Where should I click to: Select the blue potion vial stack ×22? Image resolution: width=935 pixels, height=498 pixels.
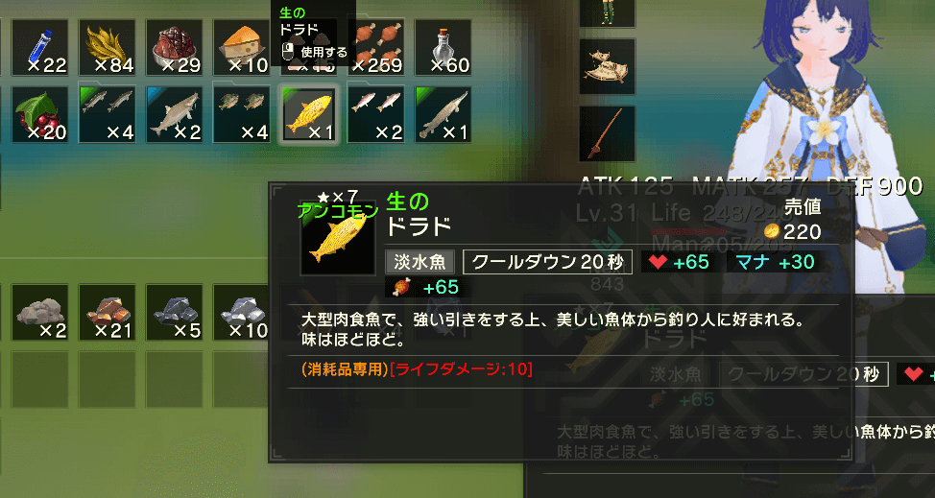pyautogui.click(x=40, y=48)
